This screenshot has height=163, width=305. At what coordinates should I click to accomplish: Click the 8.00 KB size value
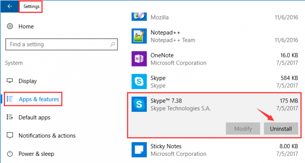(289, 146)
